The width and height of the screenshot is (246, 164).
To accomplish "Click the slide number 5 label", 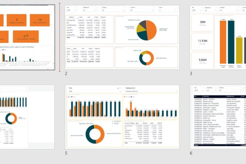I will (66, 153).
